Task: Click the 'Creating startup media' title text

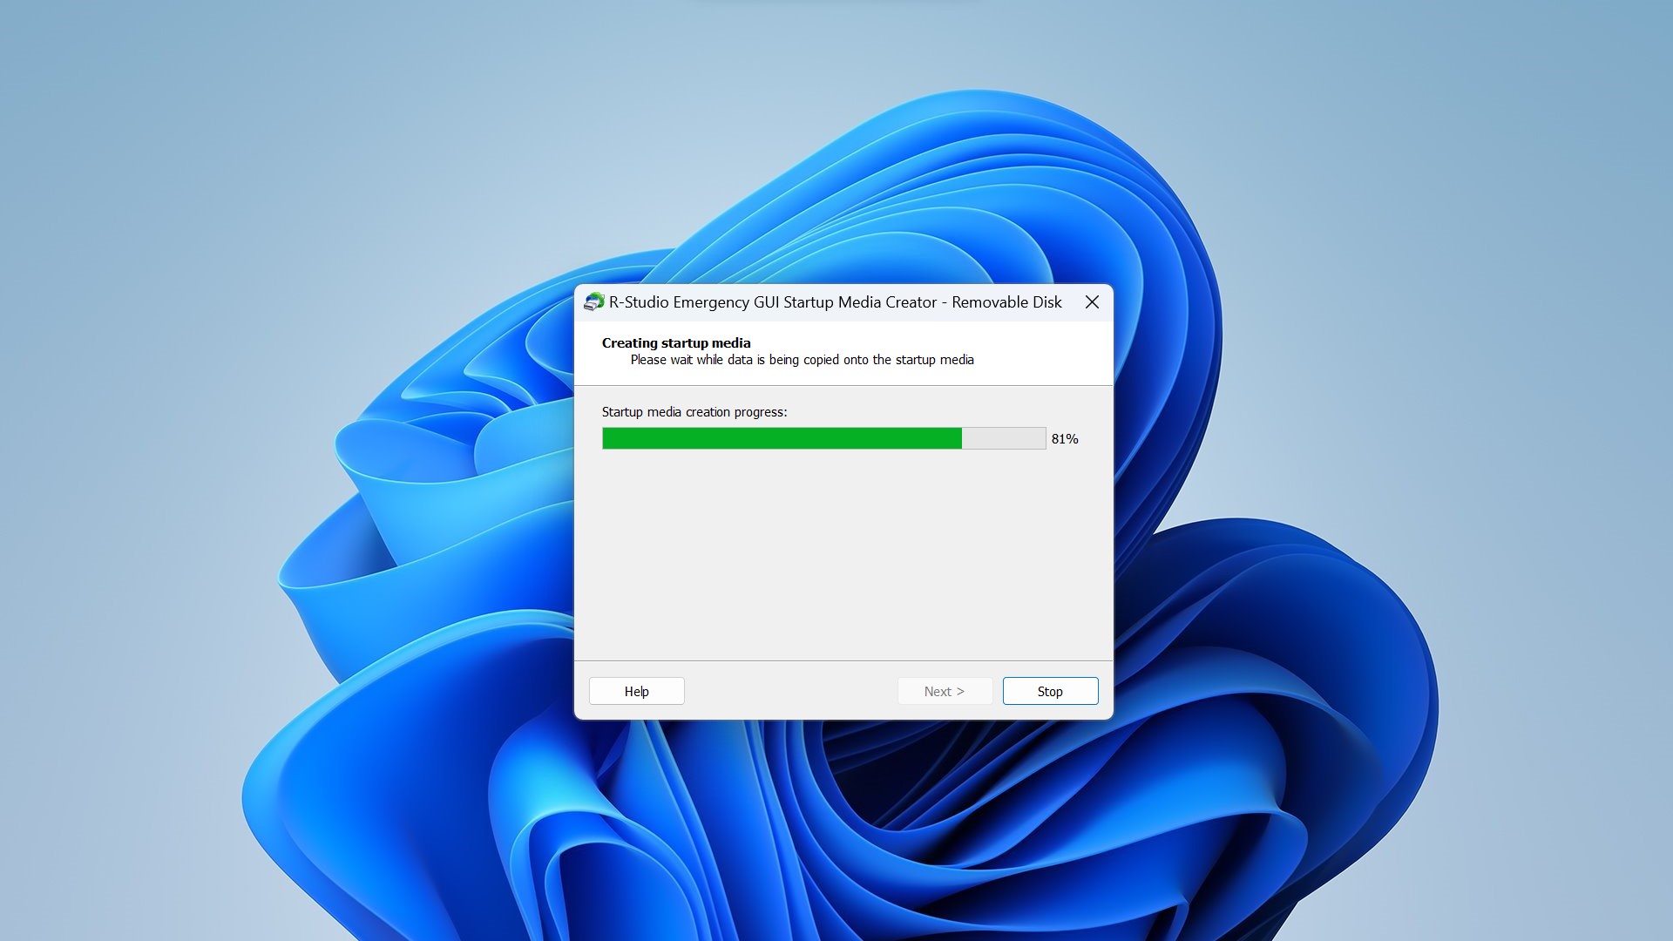Action: [x=675, y=342]
